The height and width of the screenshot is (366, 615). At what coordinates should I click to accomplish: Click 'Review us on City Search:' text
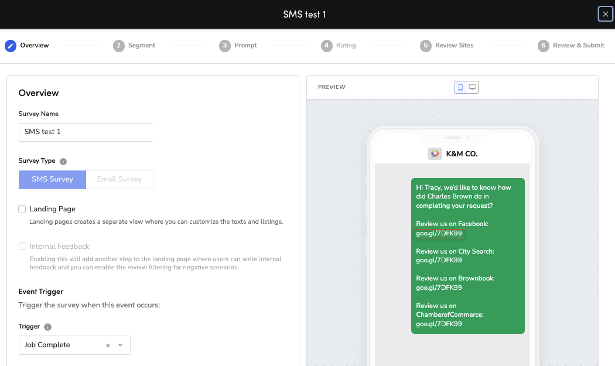455,251
